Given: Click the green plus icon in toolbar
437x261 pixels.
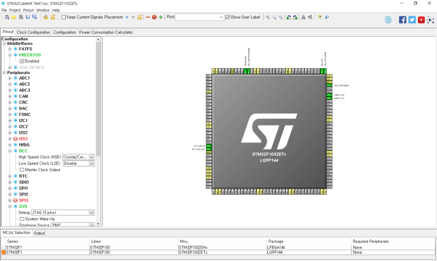Looking at the screenshot, I should (161, 18).
